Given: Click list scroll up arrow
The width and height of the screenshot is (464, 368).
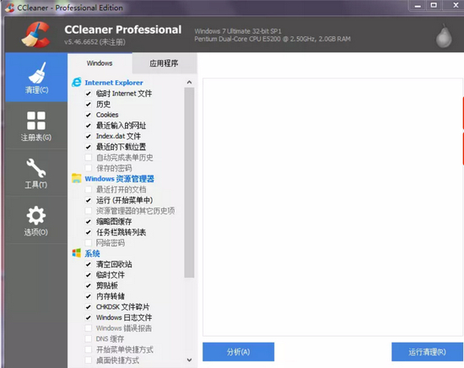Looking at the screenshot, I should pyautogui.click(x=189, y=83).
